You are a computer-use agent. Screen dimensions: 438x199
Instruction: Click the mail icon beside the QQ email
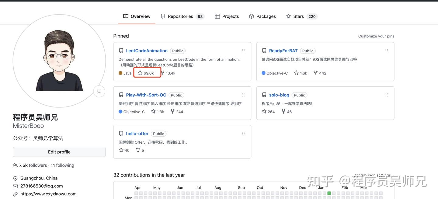pos(15,186)
